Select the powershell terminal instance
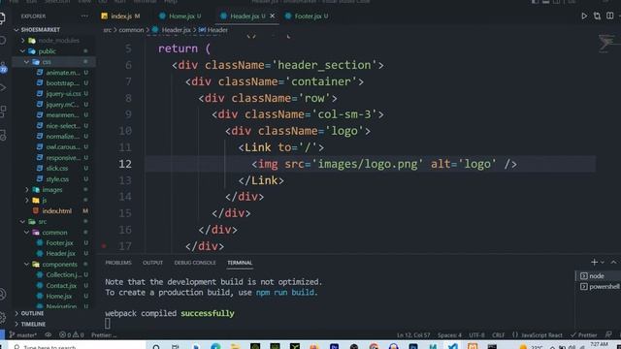Viewport: 621px width, 349px height. pyautogui.click(x=599, y=287)
